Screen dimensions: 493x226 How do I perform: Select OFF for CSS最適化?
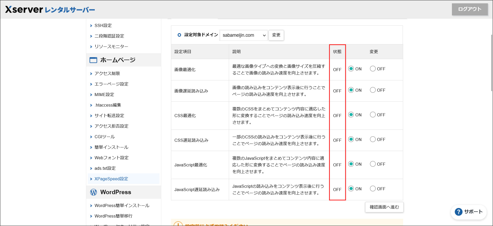point(373,115)
